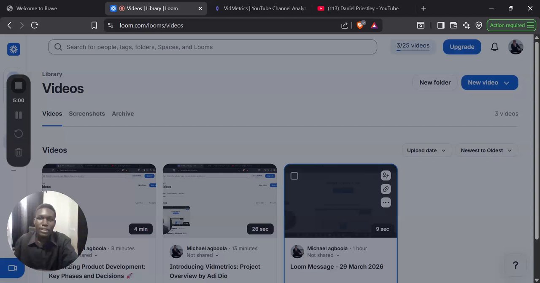Click the share icon in the address bar
The width and height of the screenshot is (540, 283).
345,25
